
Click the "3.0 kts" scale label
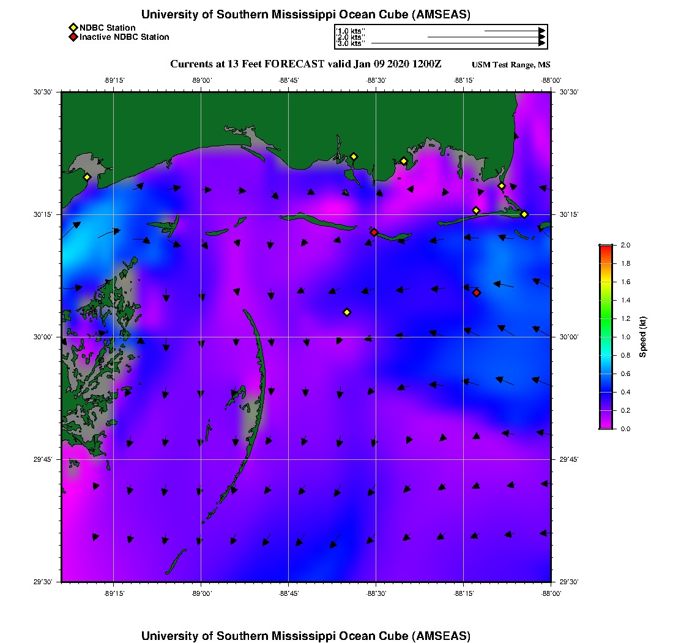coord(350,43)
